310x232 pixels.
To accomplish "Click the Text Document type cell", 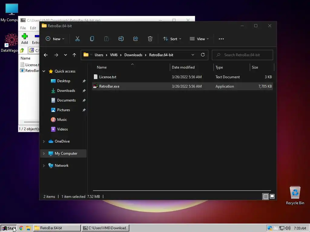I will pos(228,77).
